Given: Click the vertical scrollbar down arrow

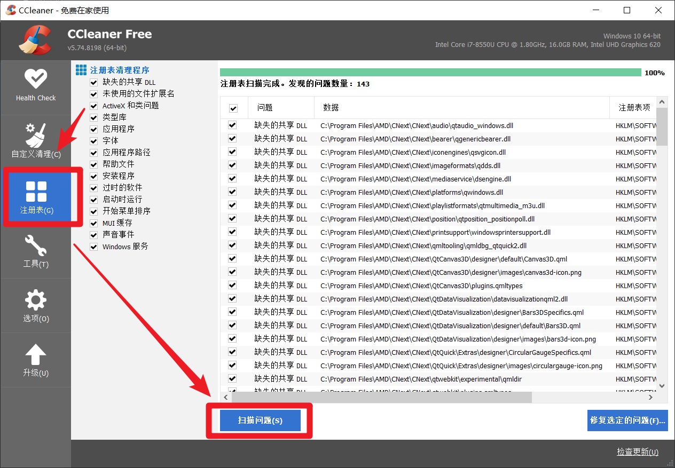Looking at the screenshot, I should click(x=662, y=386).
